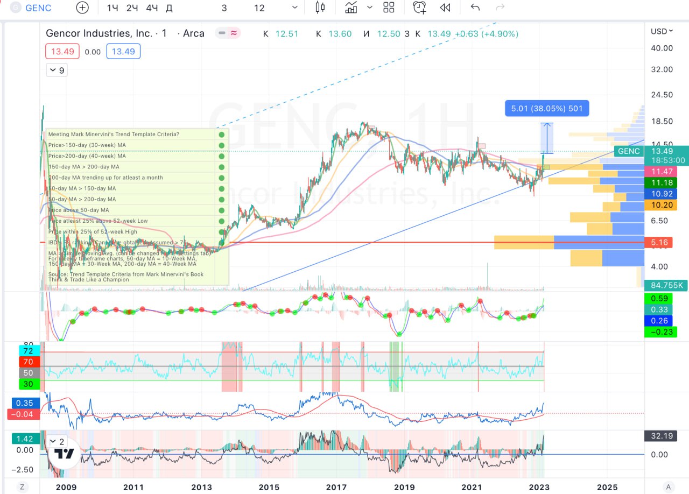Select the 4Ч timeframe
689x494 pixels.
click(152, 8)
